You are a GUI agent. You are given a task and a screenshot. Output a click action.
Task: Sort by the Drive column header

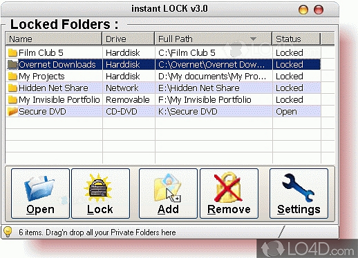(129, 39)
